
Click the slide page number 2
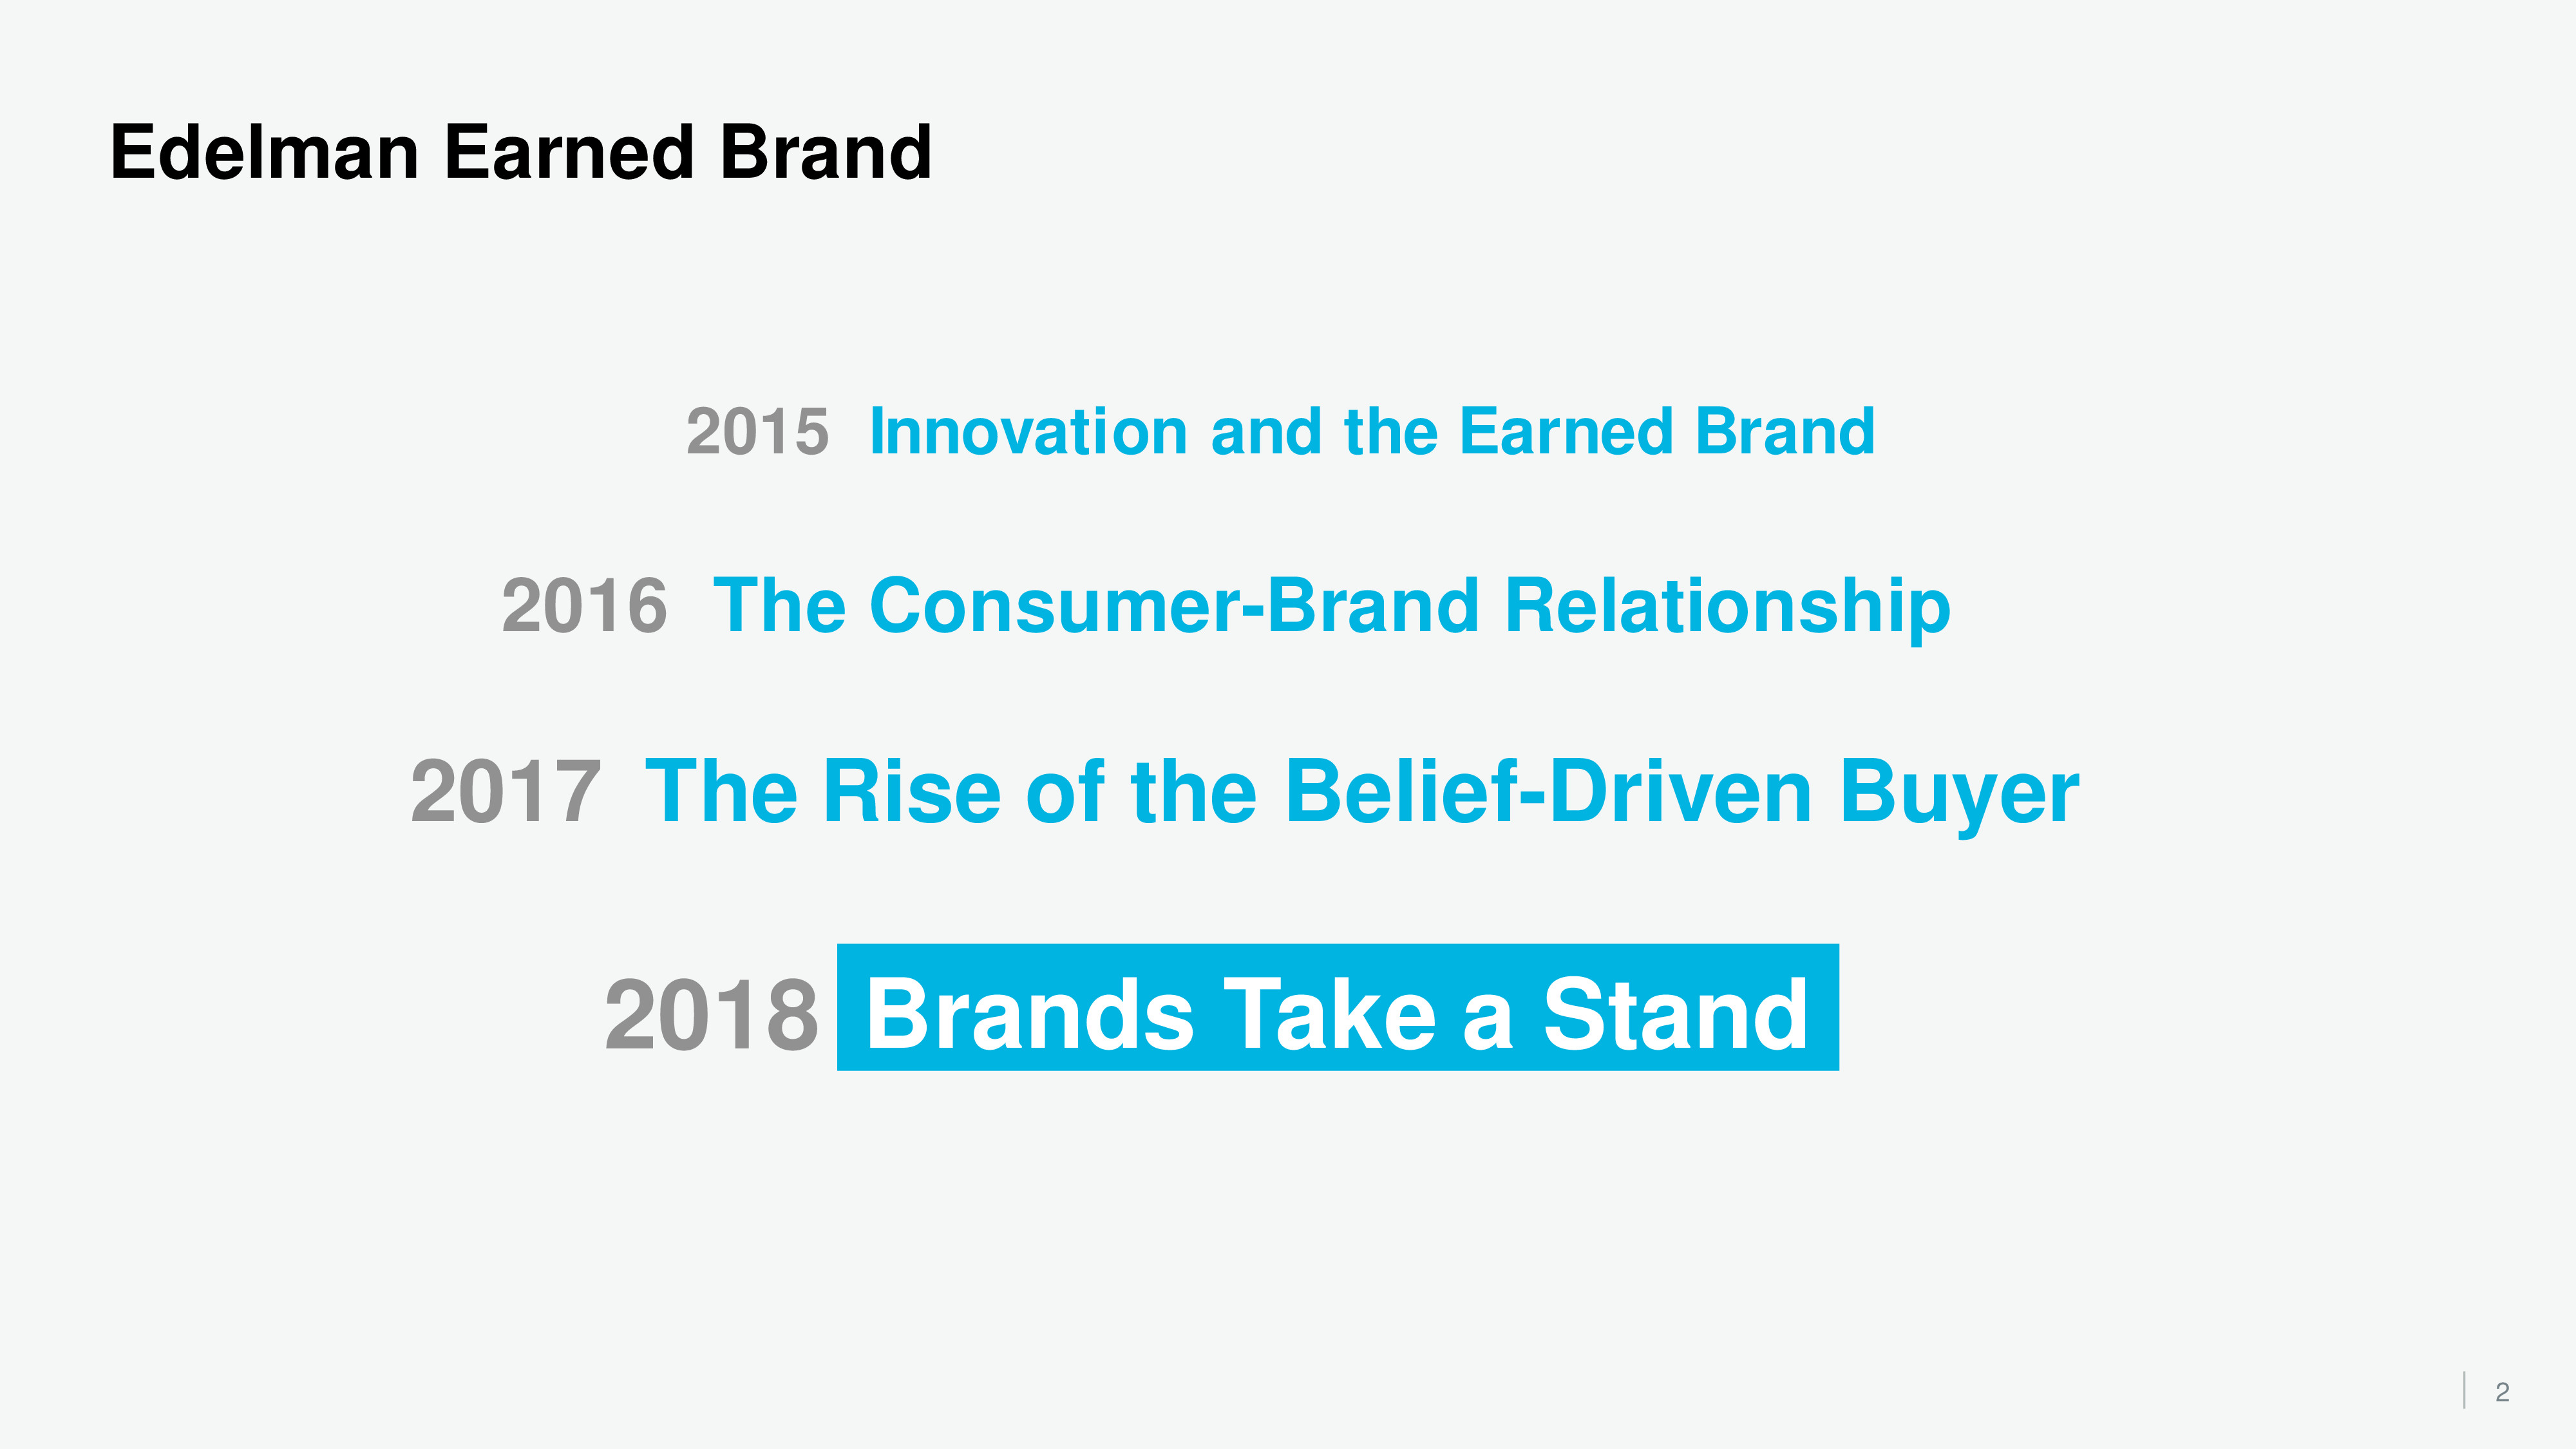point(2502,1392)
